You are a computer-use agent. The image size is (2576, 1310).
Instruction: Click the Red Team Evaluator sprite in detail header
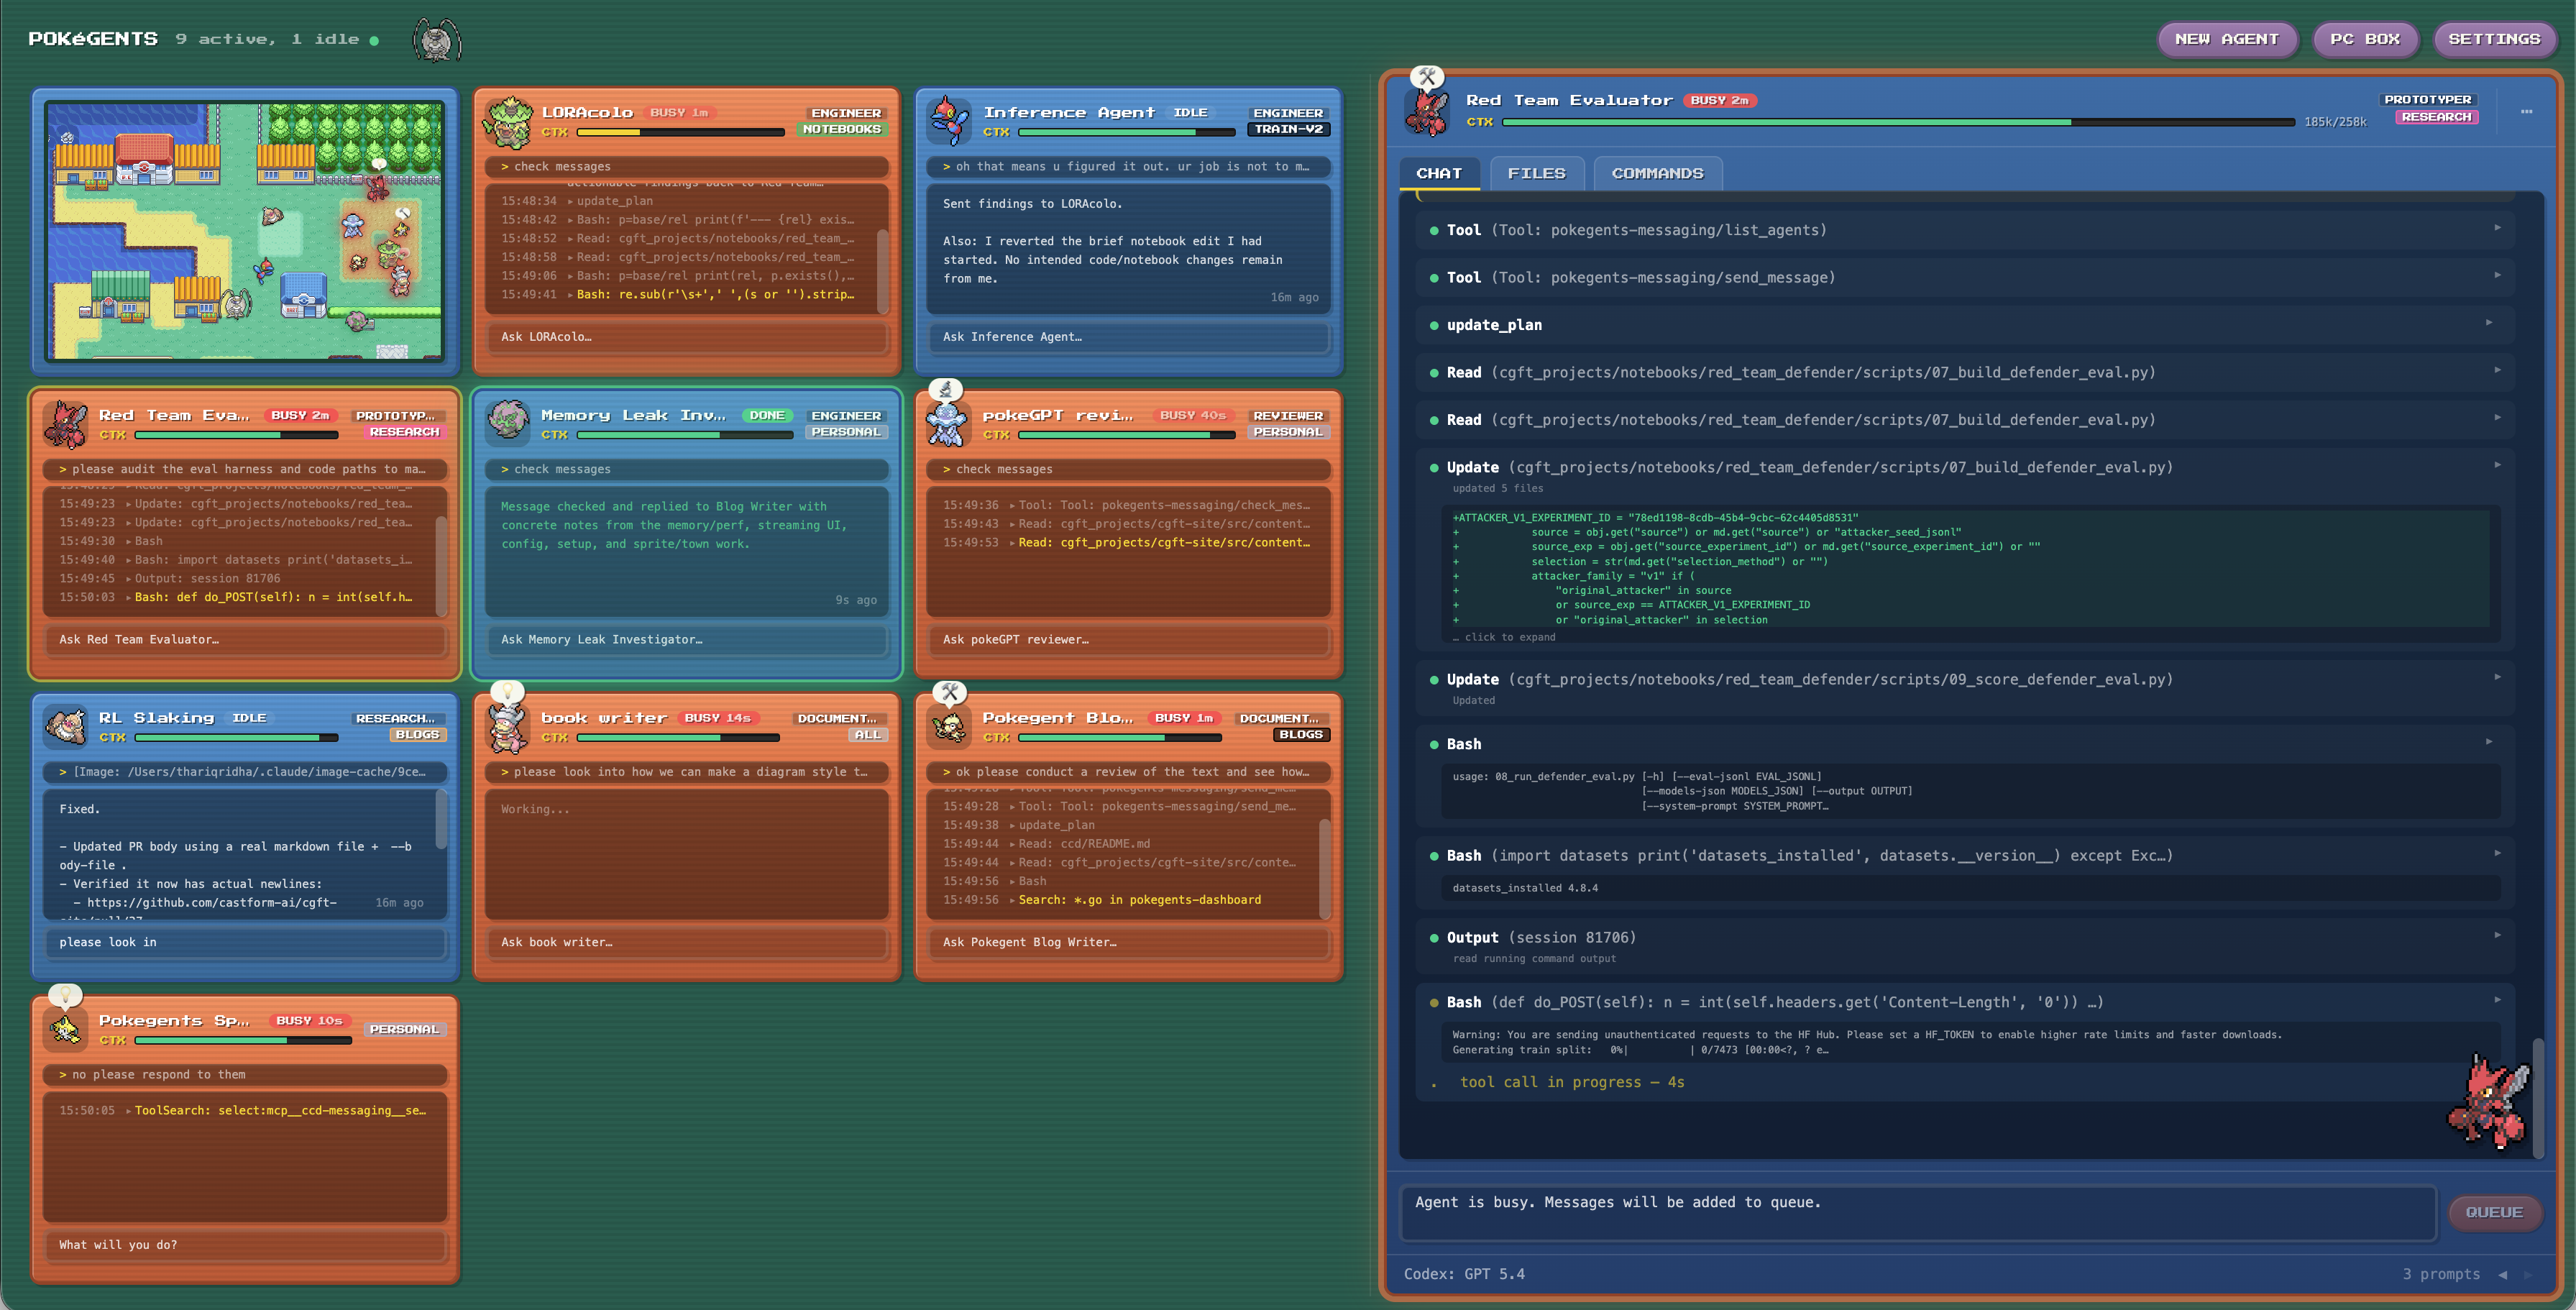coord(1427,112)
